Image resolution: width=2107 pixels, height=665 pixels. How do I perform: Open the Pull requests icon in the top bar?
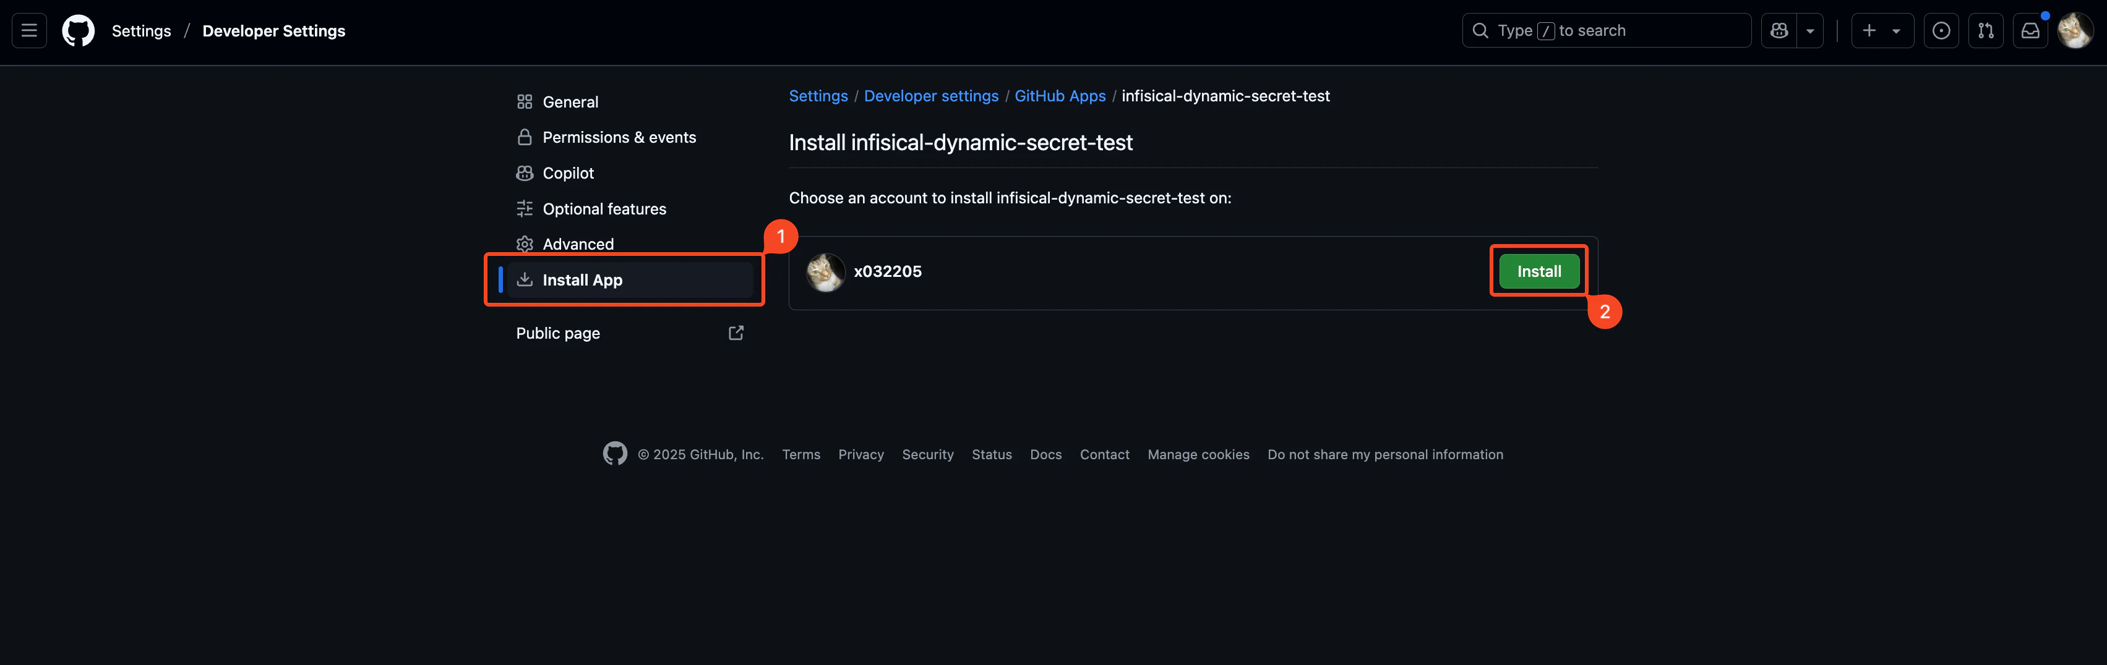[1985, 31]
